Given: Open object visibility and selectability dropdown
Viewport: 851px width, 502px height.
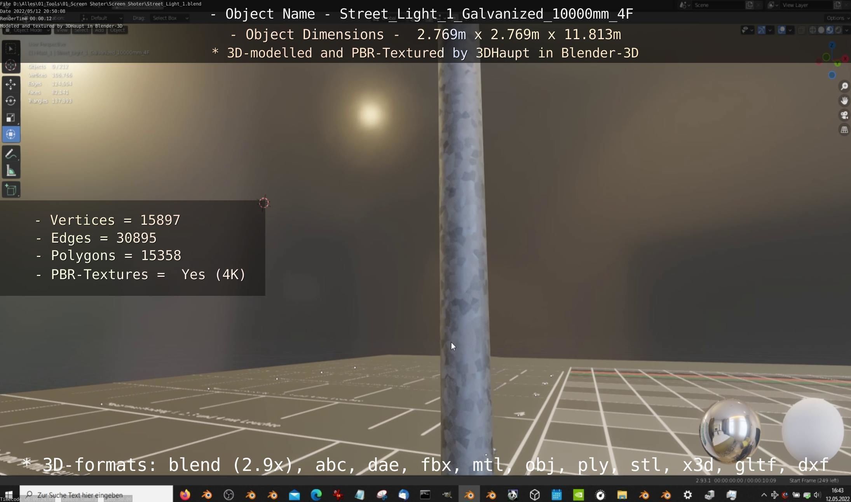Looking at the screenshot, I should [x=747, y=30].
